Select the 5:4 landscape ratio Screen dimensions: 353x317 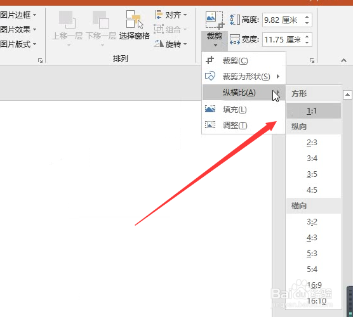314,269
